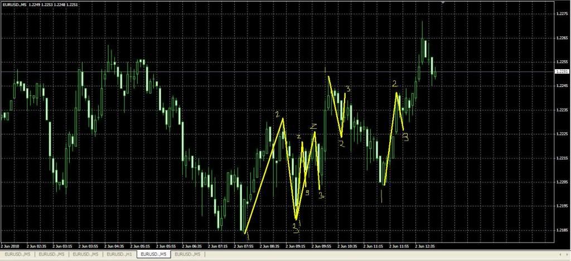
Task: Click the current price label 1.2251
Action: [562, 72]
